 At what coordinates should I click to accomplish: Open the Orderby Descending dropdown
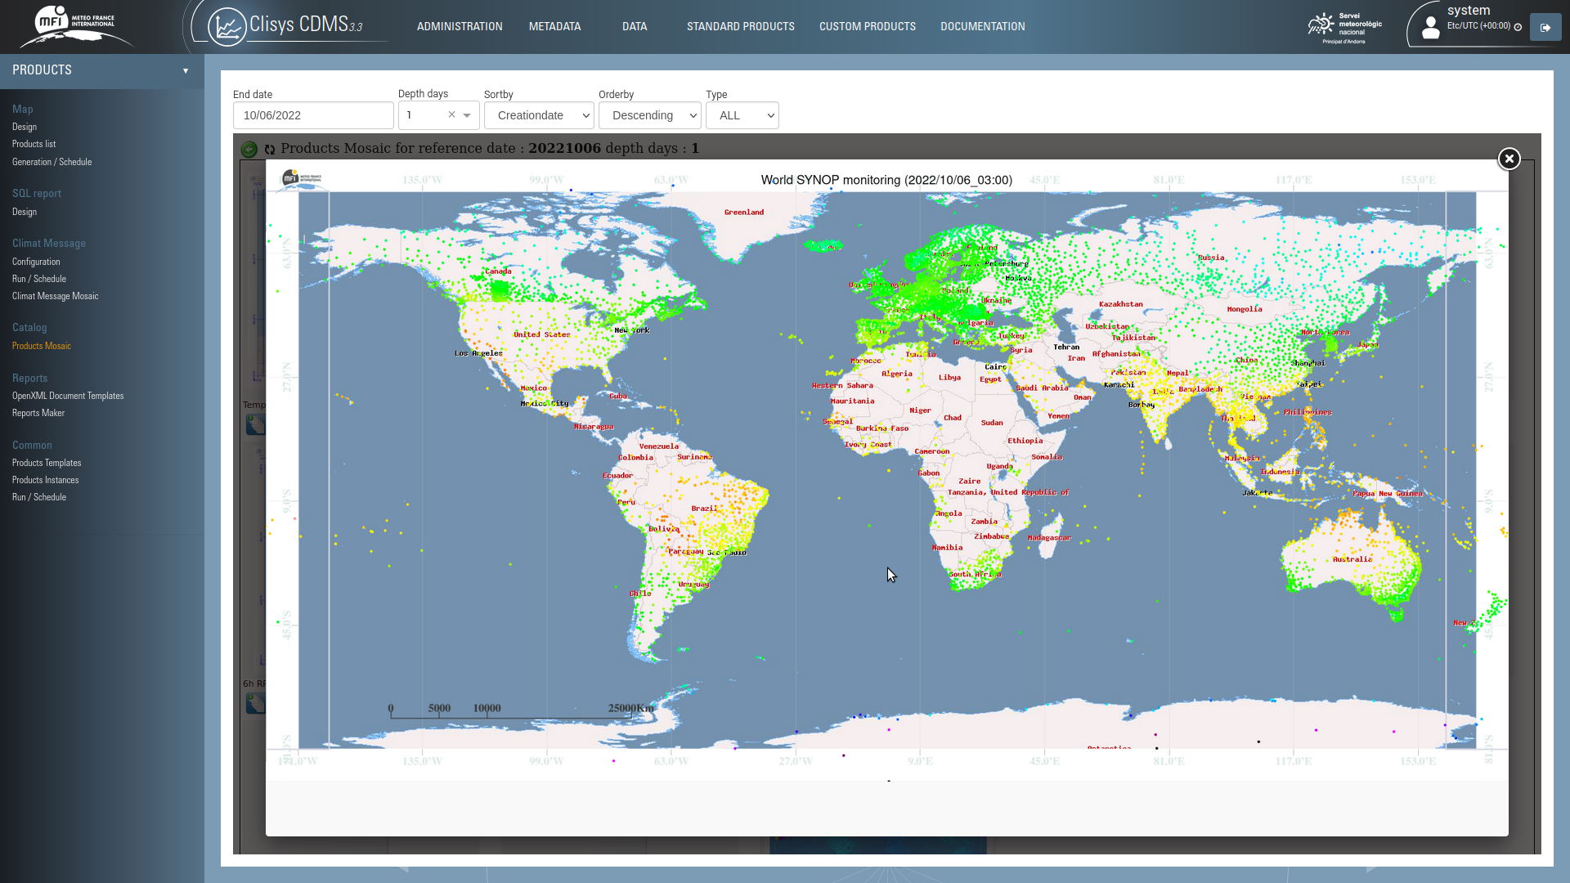pos(649,116)
